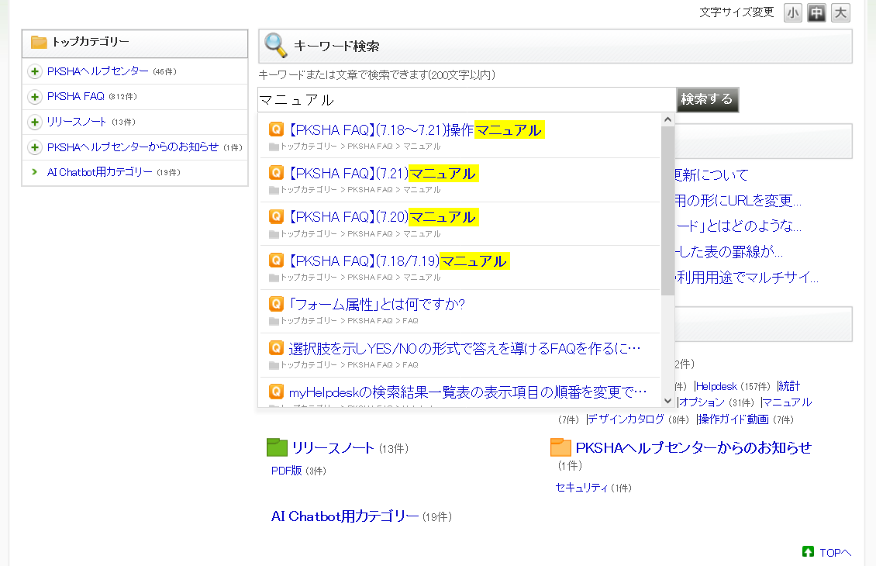Click Q icon beside「フォーム属性」とは何ですか?
Viewport: 876px width, 566px height.
click(x=276, y=303)
